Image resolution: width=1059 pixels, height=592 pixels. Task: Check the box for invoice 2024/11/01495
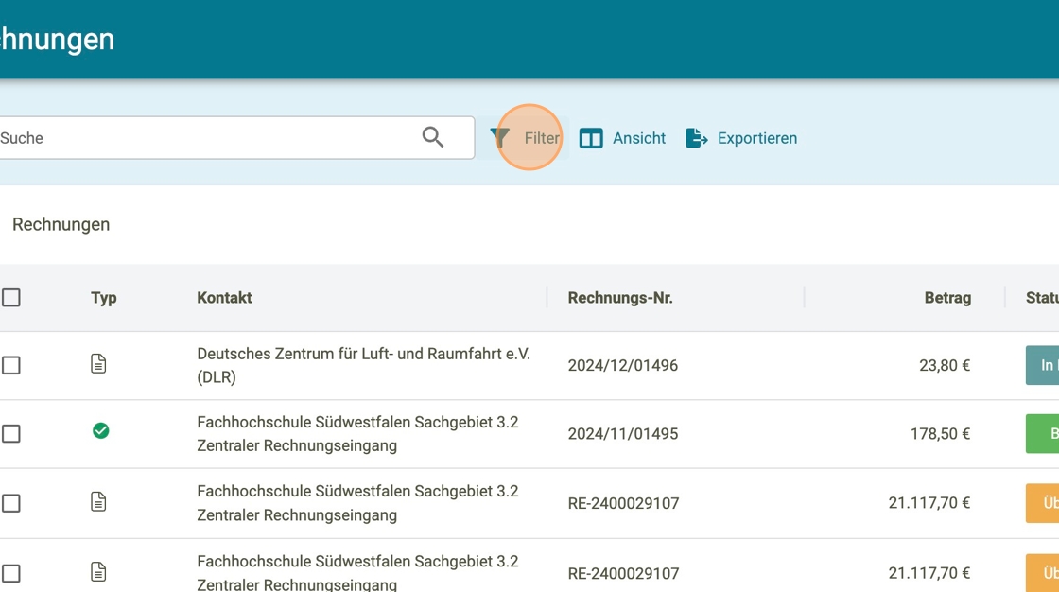point(10,433)
